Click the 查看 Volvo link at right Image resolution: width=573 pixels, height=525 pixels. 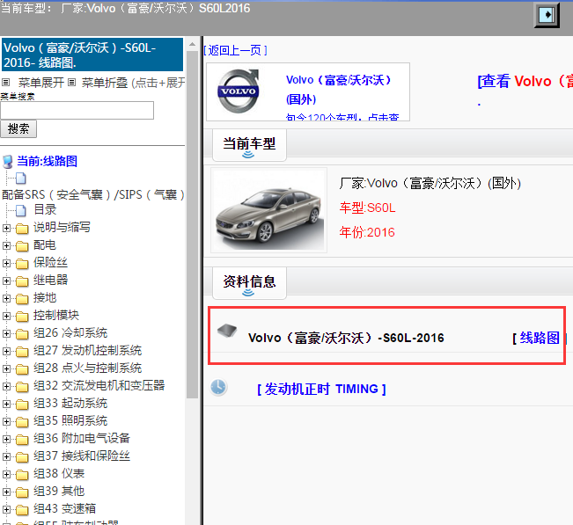(525, 81)
